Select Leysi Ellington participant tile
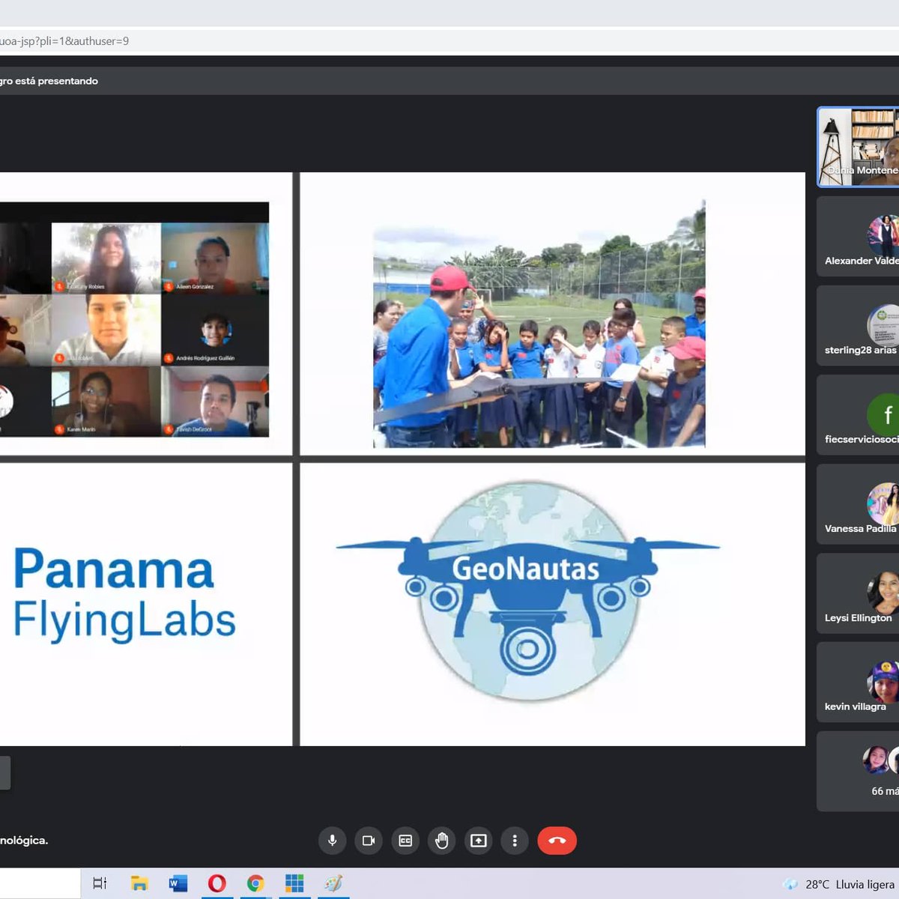Screen dimensions: 899x899 click(x=858, y=593)
